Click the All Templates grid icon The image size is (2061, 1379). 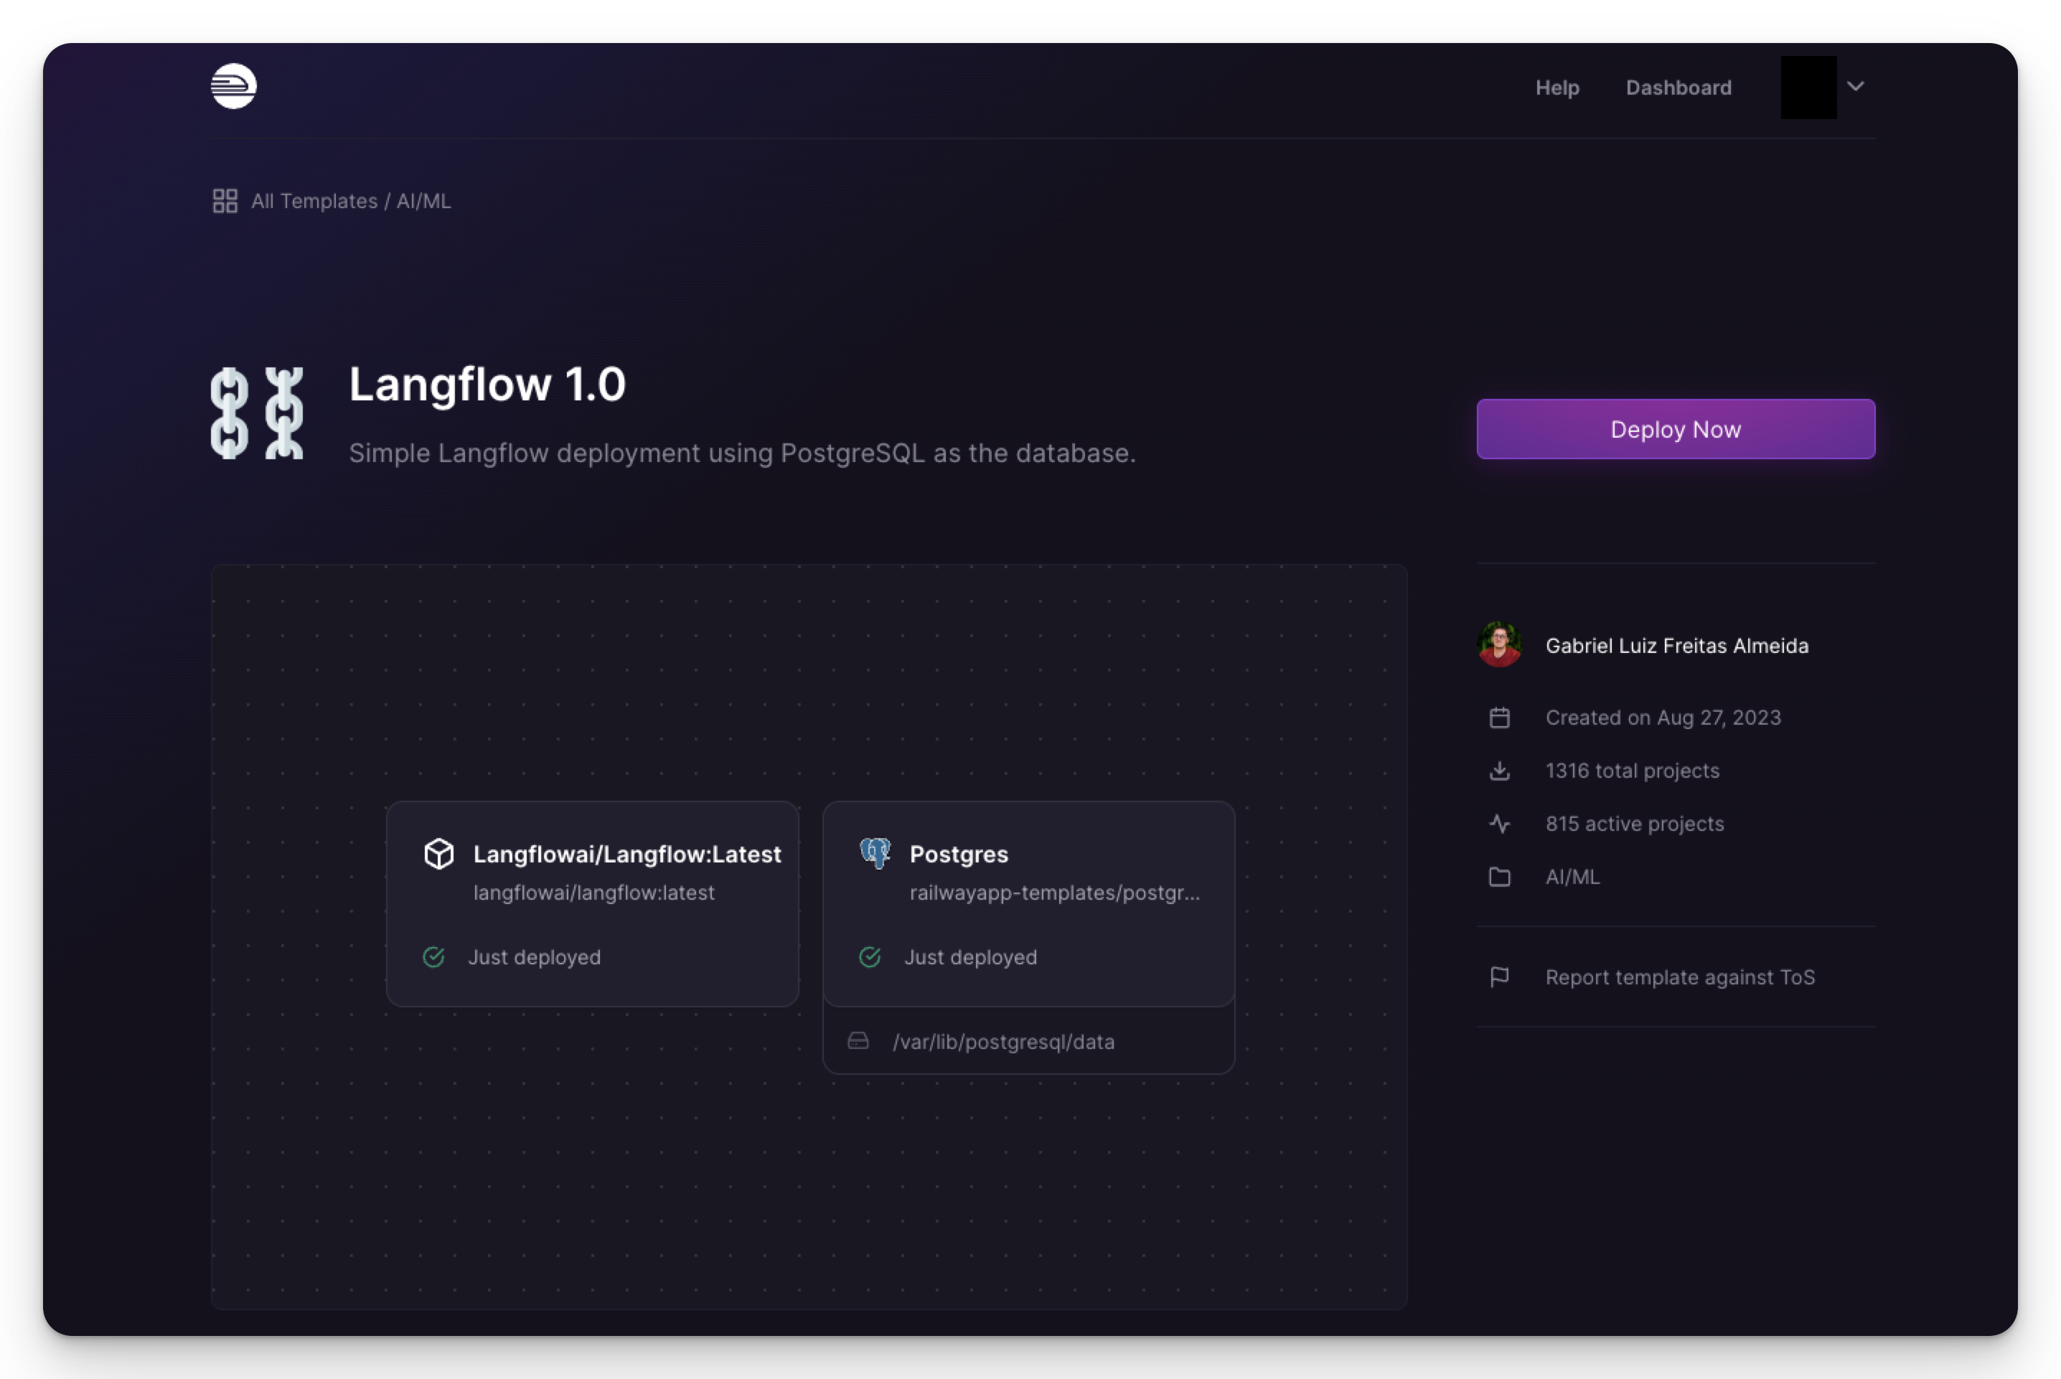tap(225, 200)
